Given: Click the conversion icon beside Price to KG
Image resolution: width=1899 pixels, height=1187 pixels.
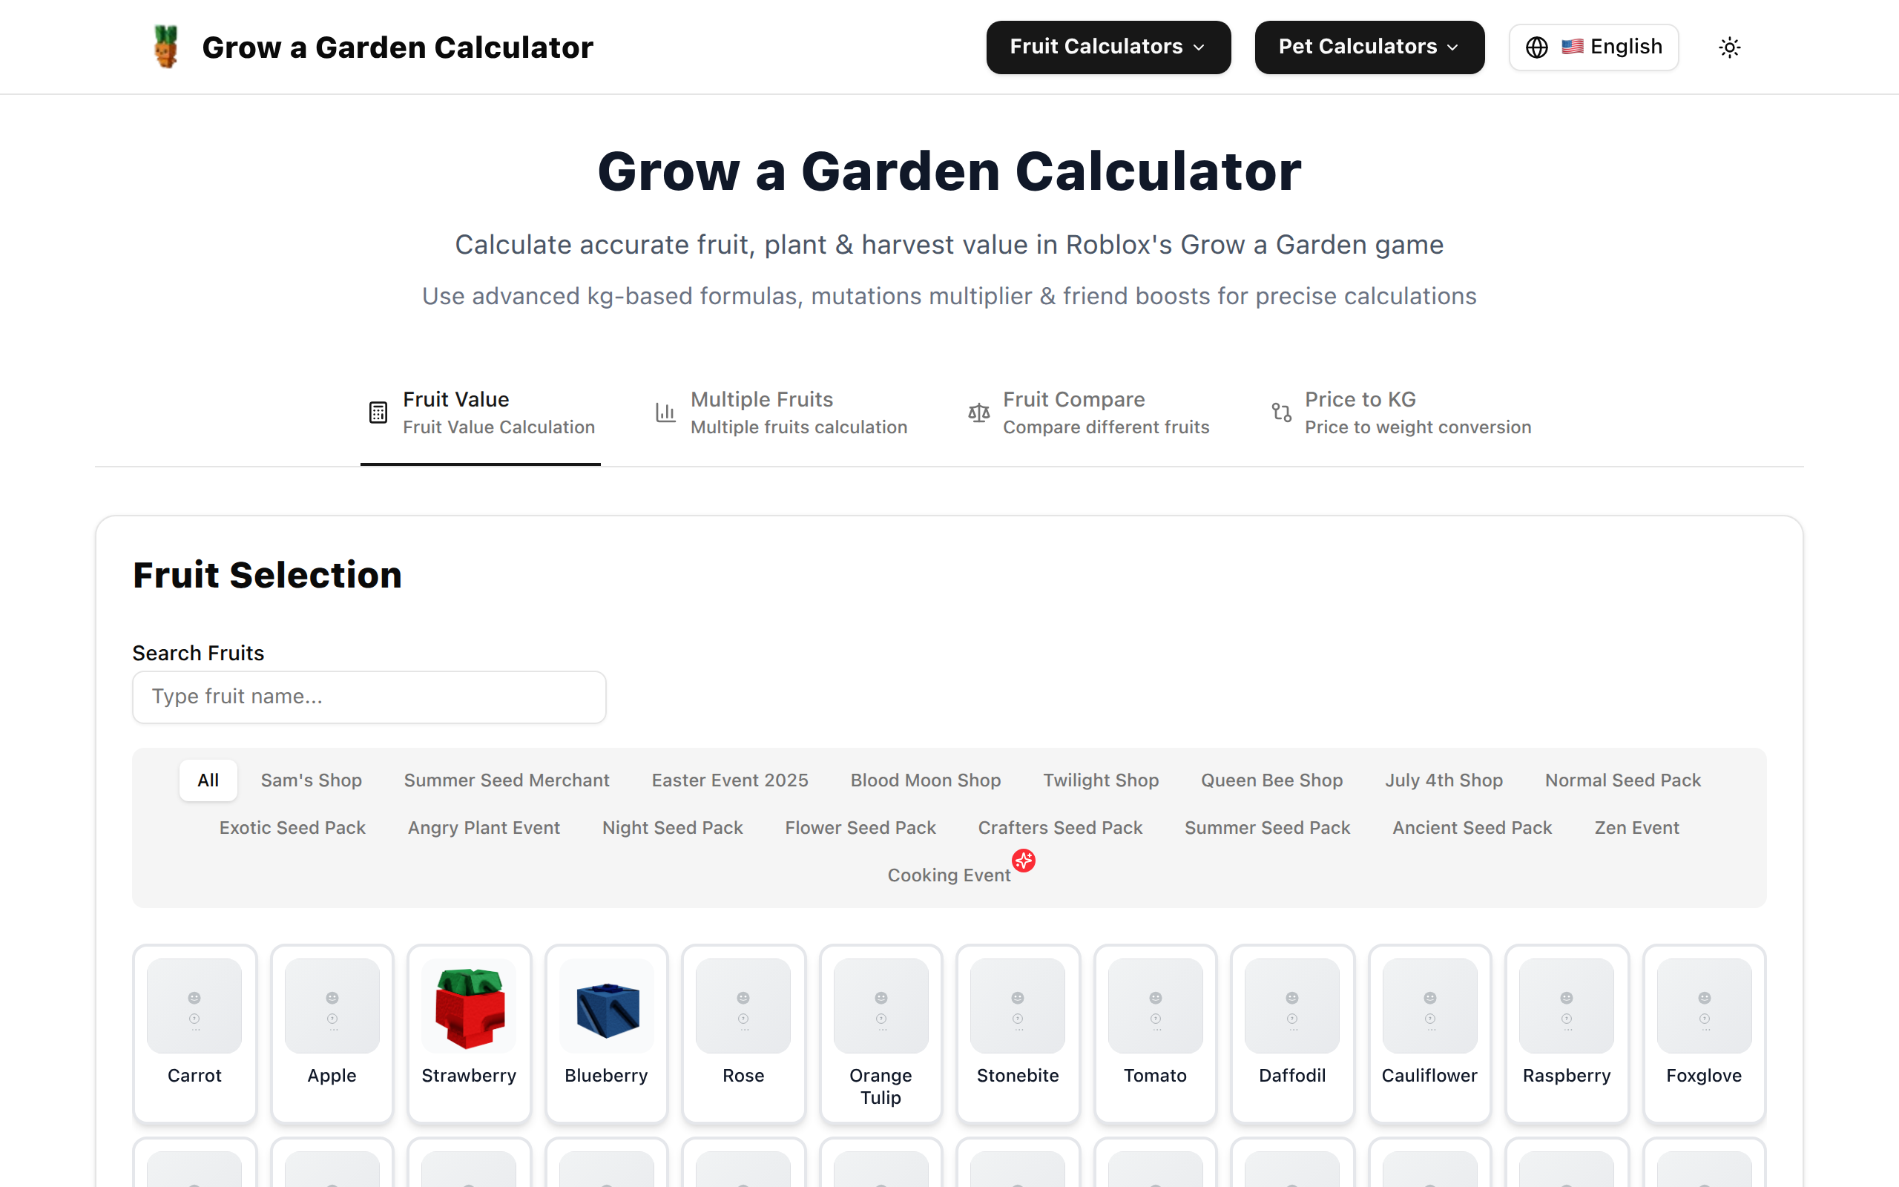Looking at the screenshot, I should tap(1281, 412).
